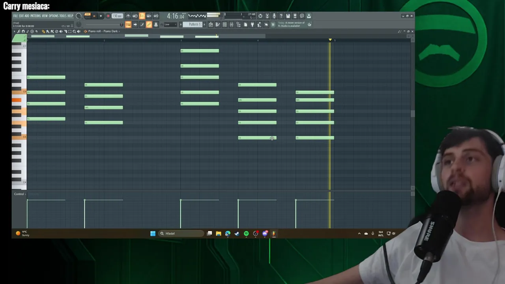Click the render audio export icon

[295, 16]
